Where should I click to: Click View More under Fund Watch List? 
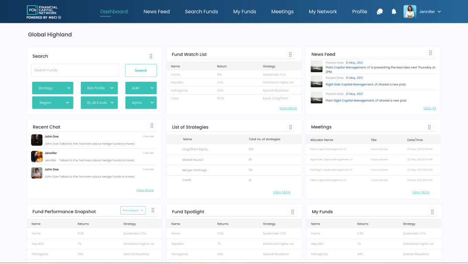[x=288, y=108]
